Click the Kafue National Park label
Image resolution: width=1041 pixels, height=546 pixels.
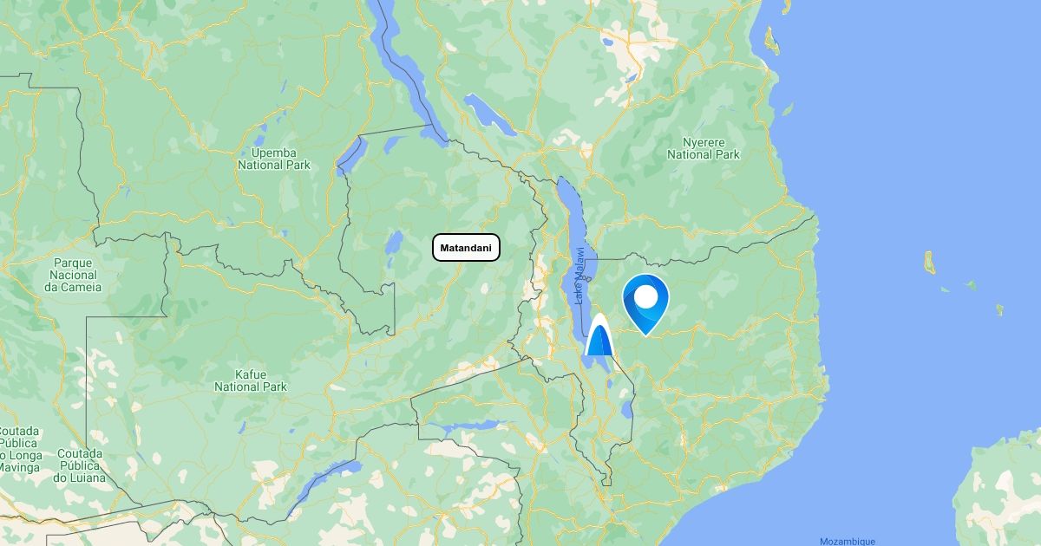251,380
